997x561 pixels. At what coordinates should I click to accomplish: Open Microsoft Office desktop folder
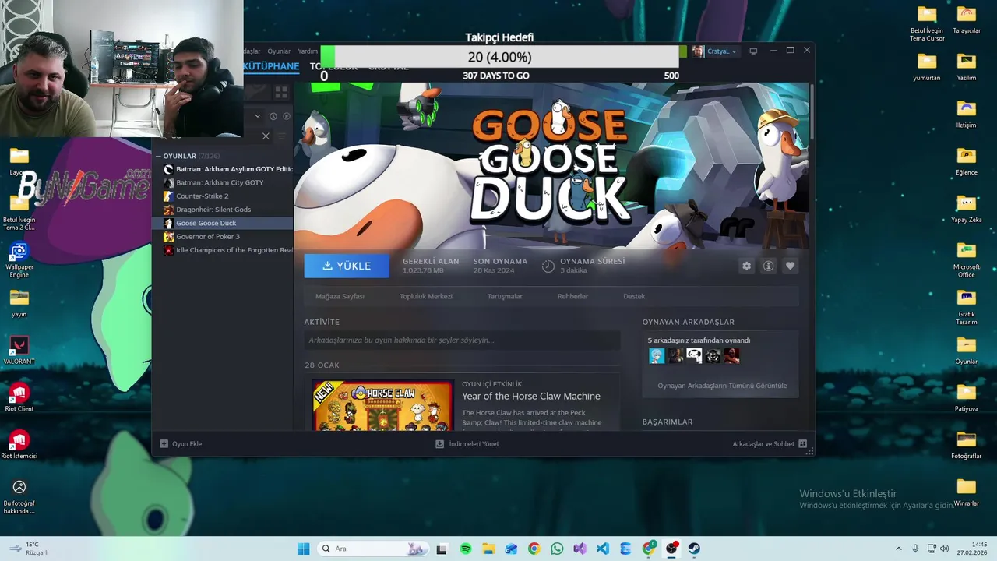tap(967, 259)
